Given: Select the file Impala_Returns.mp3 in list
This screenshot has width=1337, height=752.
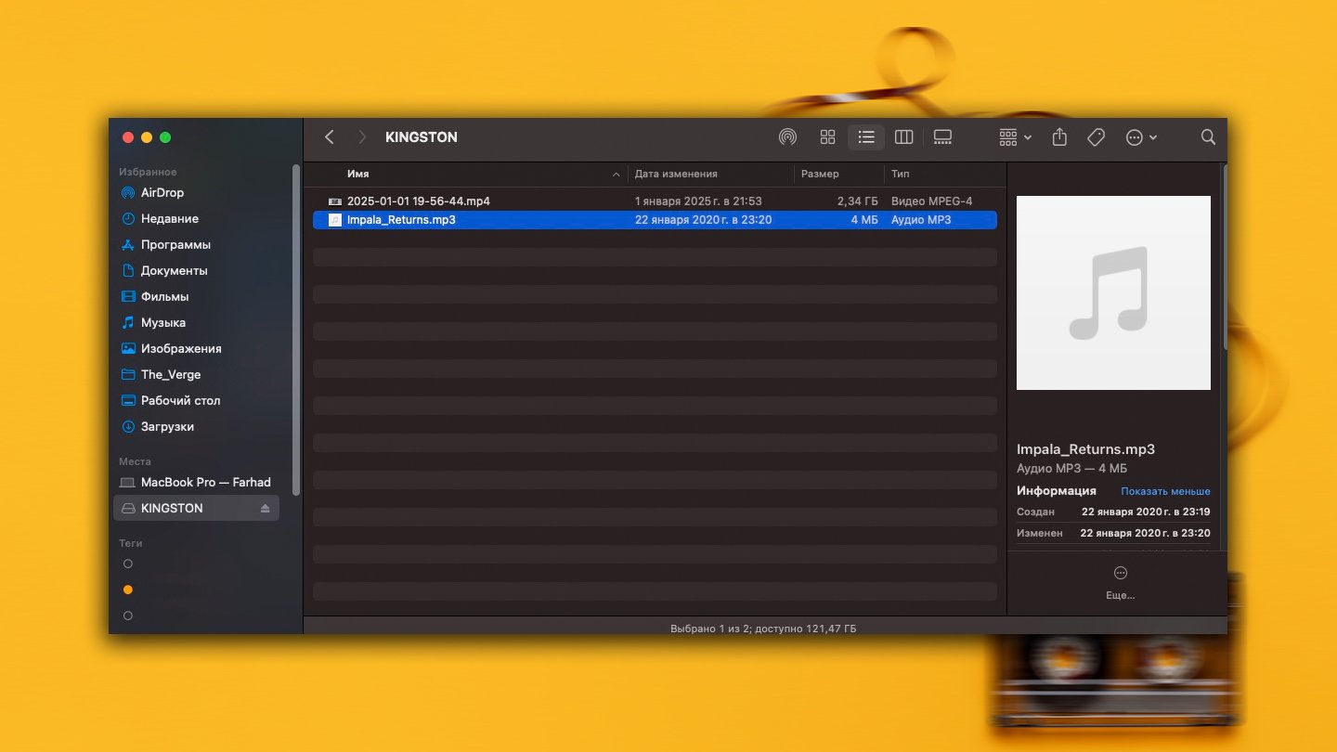Looking at the screenshot, I should pos(655,220).
